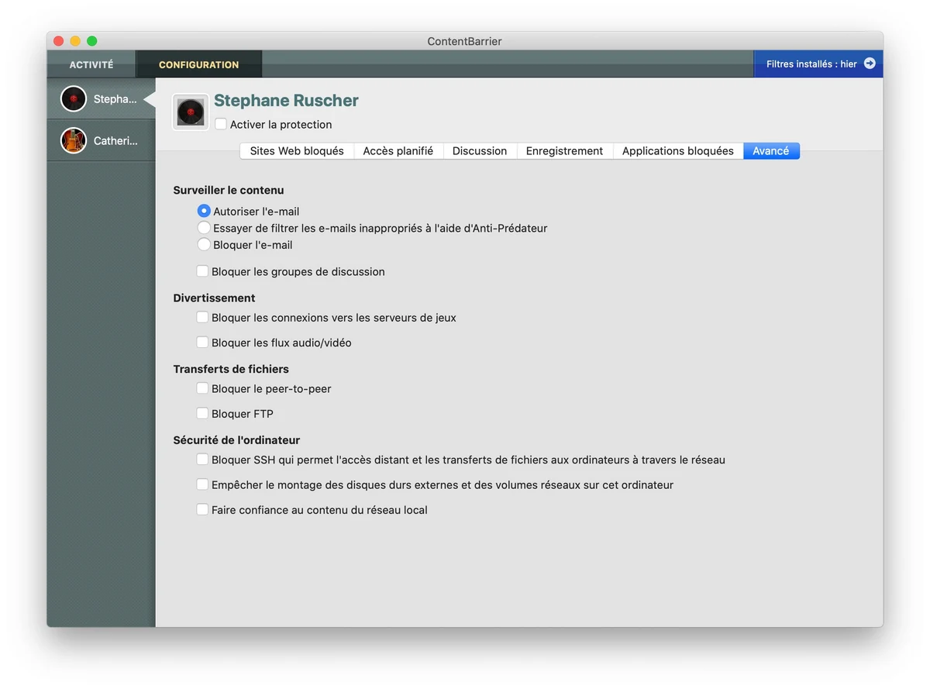This screenshot has width=930, height=689.
Task: Select Stephane user avatar in sidebar
Action: pos(74,98)
